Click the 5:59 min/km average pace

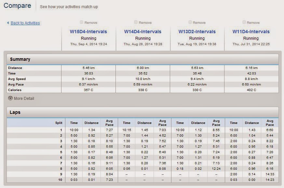tap(143, 84)
